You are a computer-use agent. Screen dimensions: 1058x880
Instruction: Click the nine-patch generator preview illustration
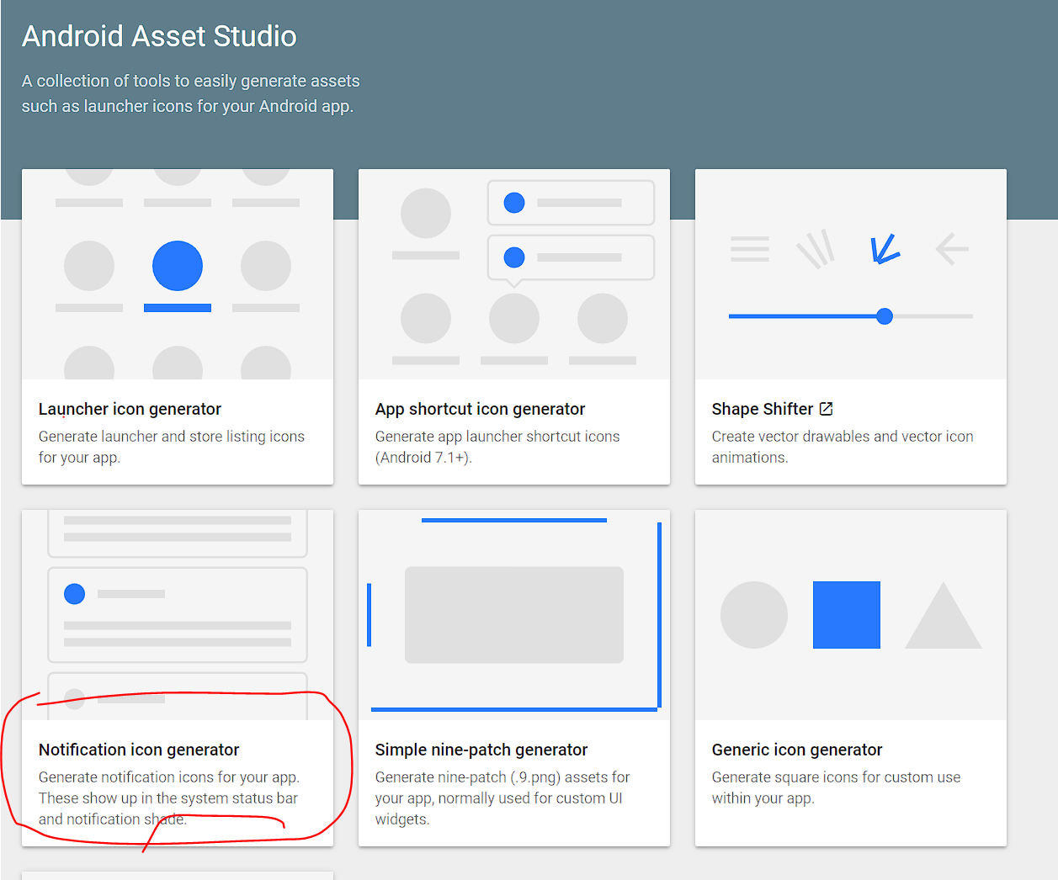[x=514, y=615]
